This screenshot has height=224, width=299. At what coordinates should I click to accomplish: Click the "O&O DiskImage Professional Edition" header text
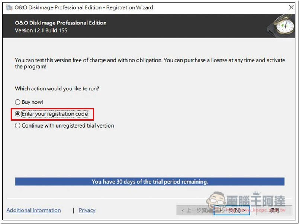pyautogui.click(x=61, y=23)
